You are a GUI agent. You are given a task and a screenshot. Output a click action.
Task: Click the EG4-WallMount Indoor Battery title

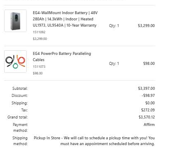[65, 19]
